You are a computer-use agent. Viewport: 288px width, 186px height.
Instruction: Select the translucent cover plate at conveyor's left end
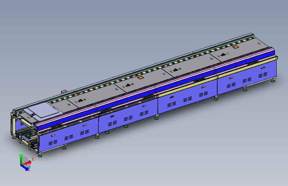44,110
